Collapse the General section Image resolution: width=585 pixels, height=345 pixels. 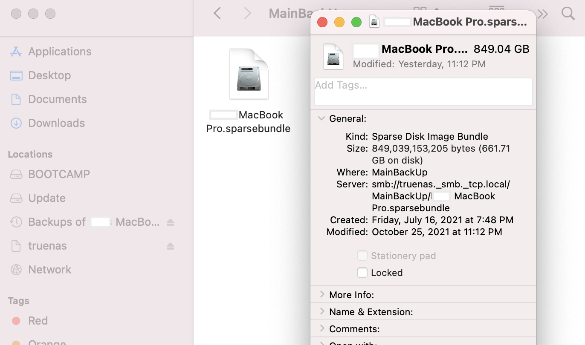(x=321, y=118)
